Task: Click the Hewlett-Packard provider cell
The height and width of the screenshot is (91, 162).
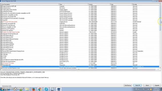Action: 137,22
